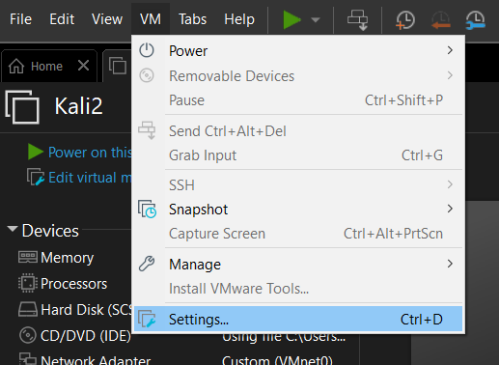Viewport: 499px width, 365px height.
Task: Click the Kali2 virtual machine icon
Action: tap(22, 107)
